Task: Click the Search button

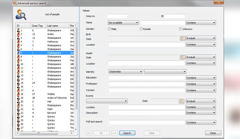Action: [x=127, y=133]
